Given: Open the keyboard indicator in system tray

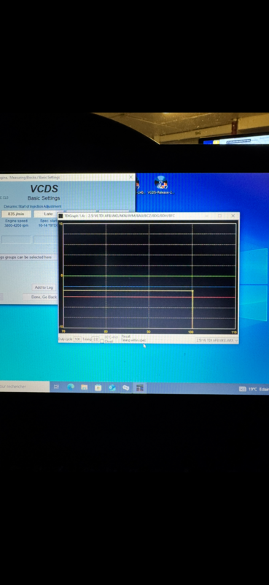Looking at the screenshot, I should coord(243,389).
